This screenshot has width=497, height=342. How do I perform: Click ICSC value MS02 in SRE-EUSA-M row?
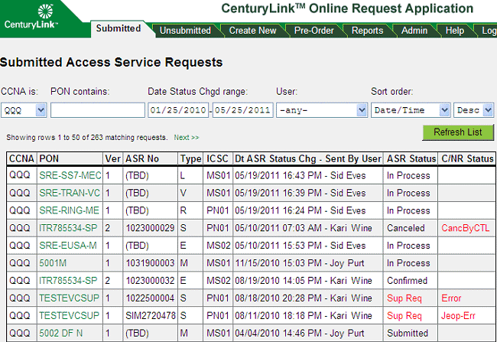[219, 246]
